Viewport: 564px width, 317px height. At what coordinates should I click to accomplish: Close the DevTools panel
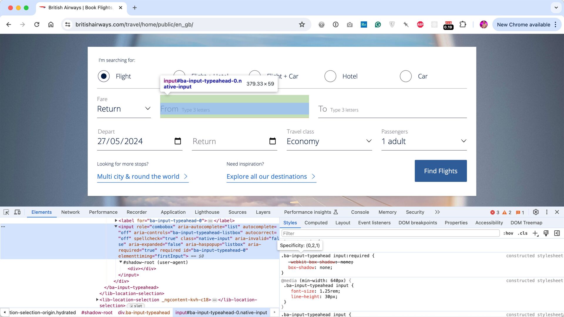tap(557, 212)
